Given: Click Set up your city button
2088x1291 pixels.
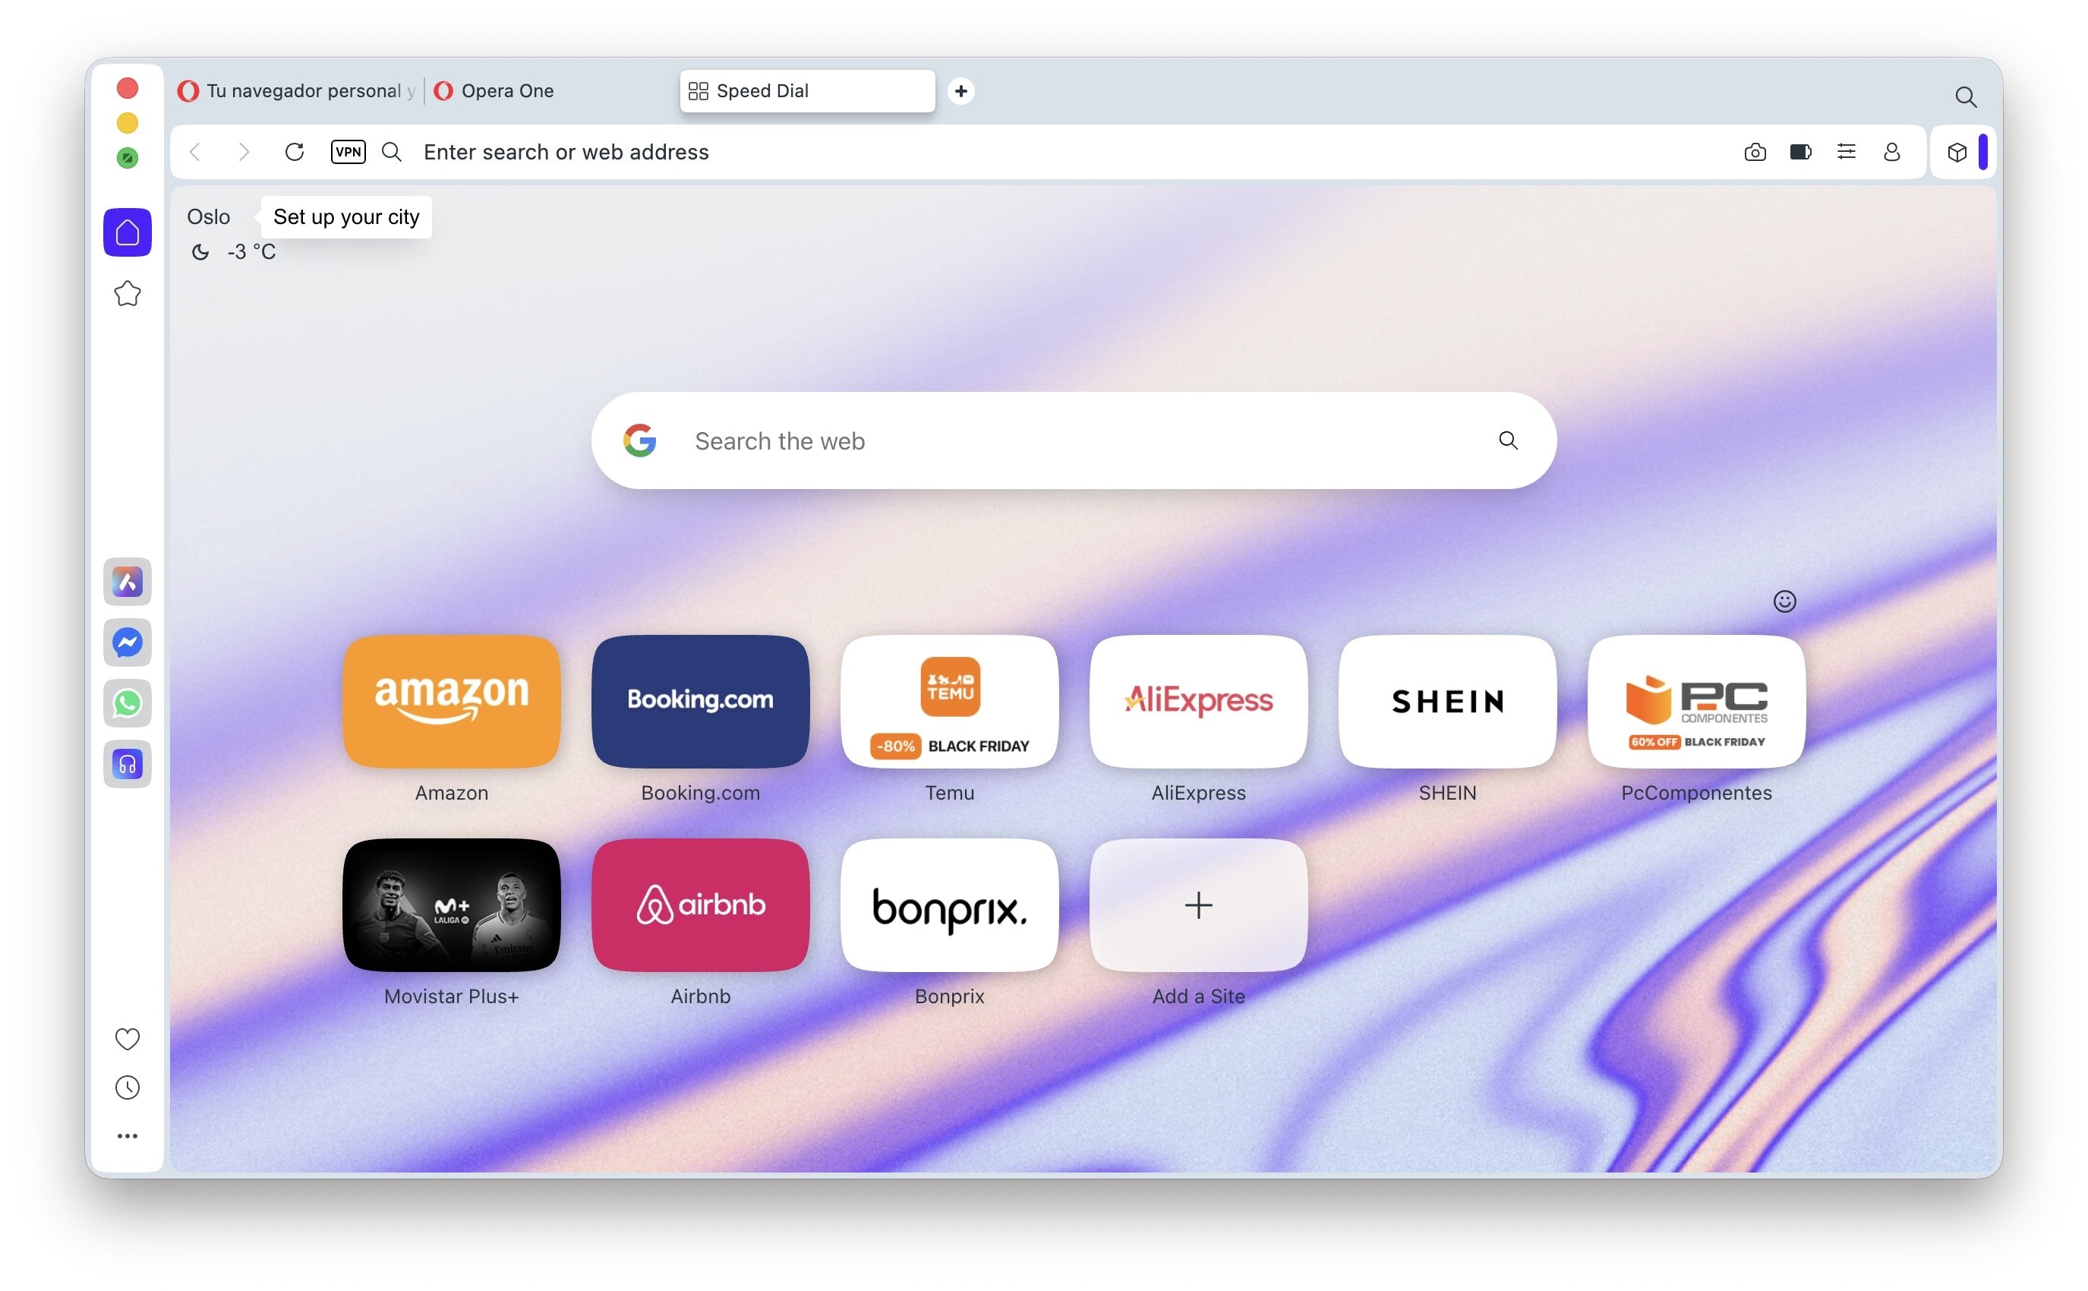Looking at the screenshot, I should 345,217.
